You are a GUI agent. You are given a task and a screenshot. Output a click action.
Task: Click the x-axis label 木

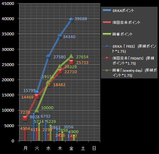coord(60,148)
